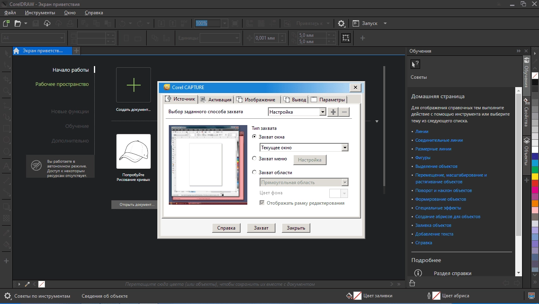
Task: Click the minus icon to remove capture preset
Action: [344, 112]
